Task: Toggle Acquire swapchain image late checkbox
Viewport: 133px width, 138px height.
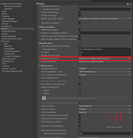Action: point(80,36)
